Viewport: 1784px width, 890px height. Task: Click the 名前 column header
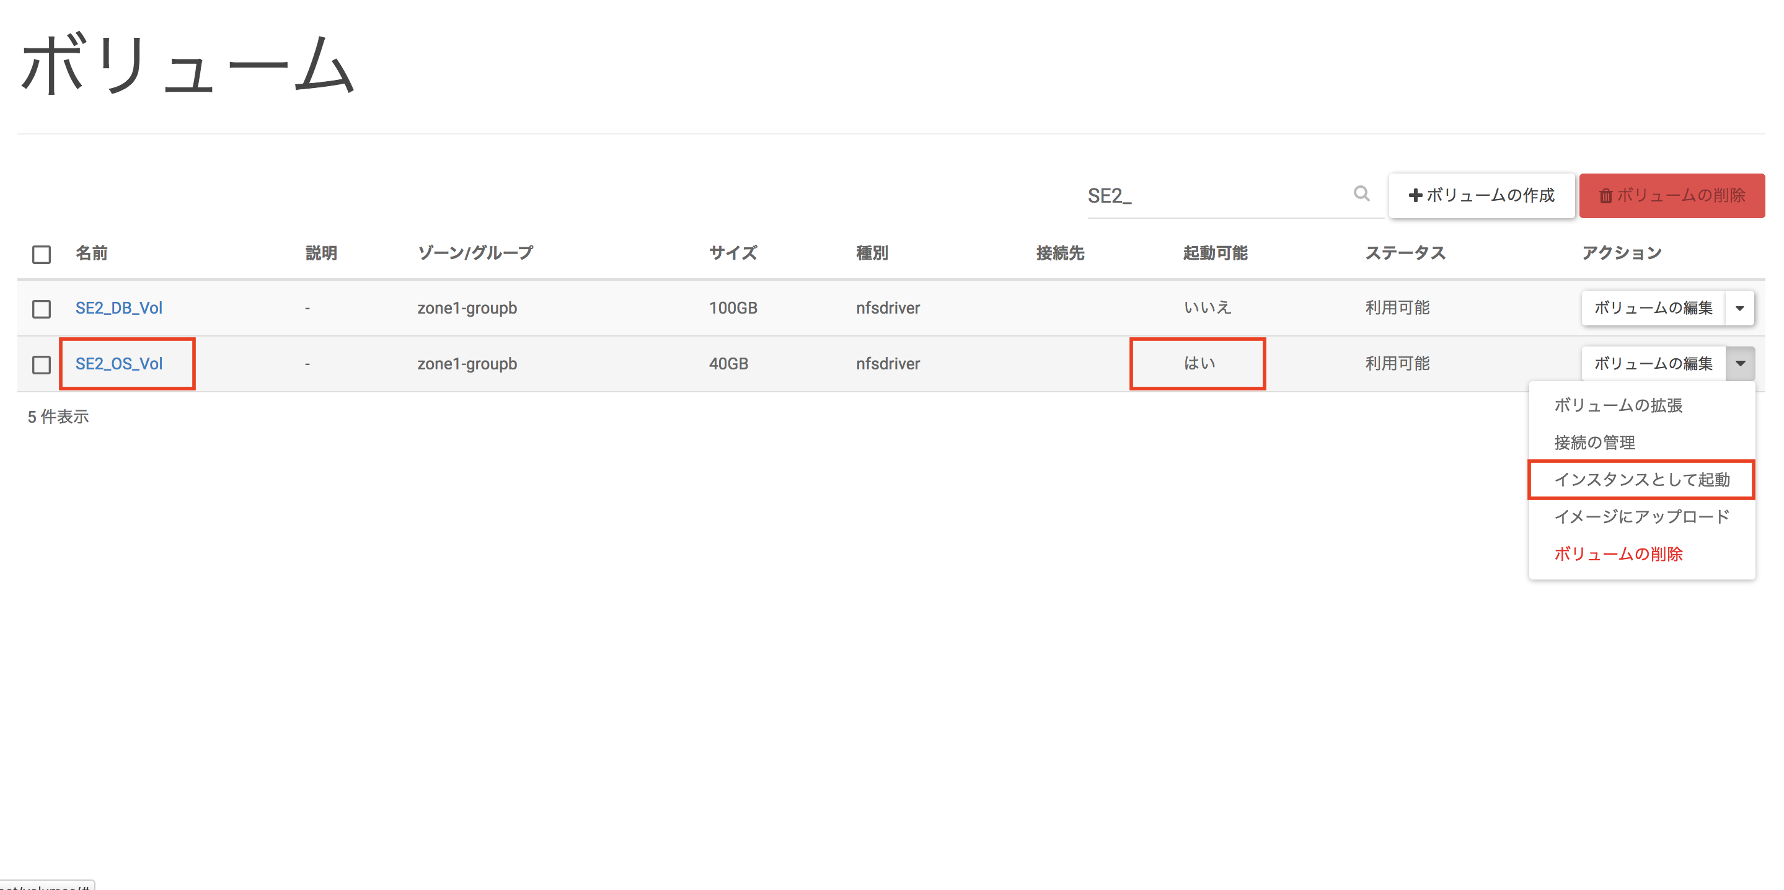[91, 253]
